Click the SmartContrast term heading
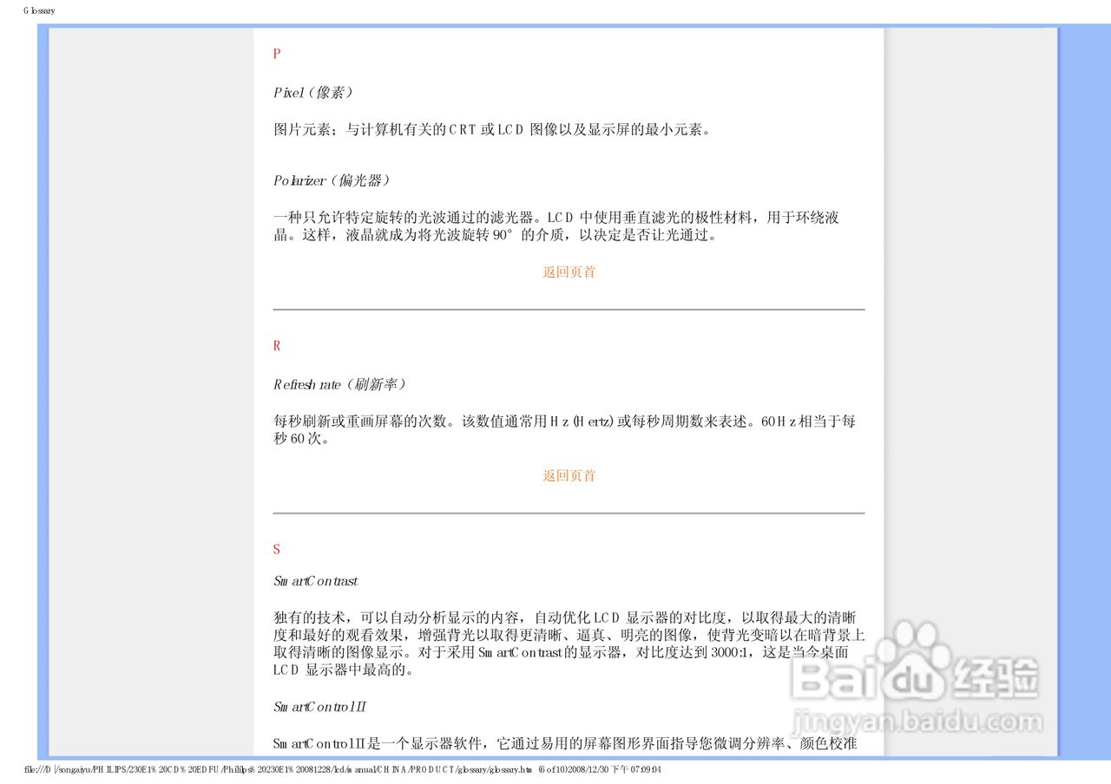1111x784 pixels. coord(316,581)
